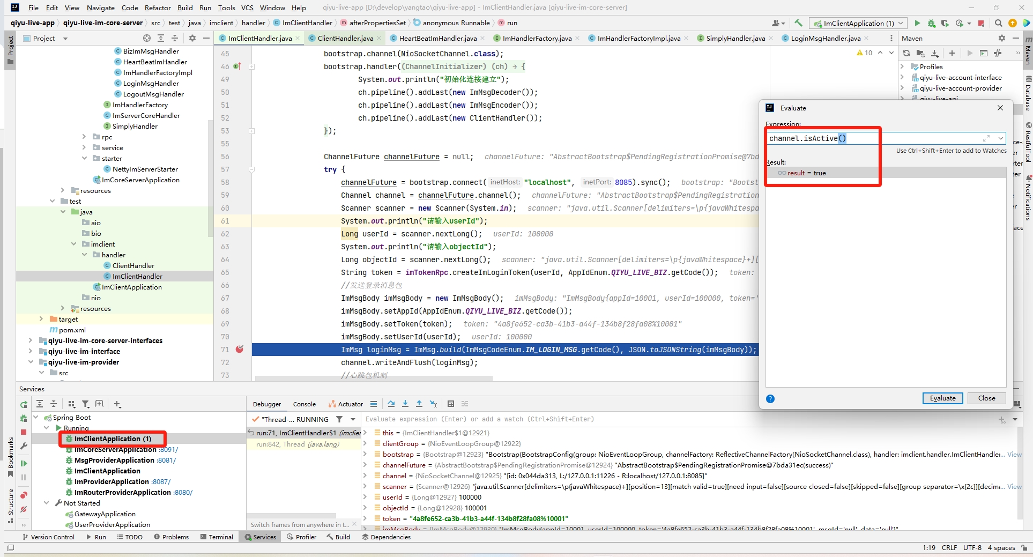
Task: Reload all Maven projects
Action: tap(906, 53)
